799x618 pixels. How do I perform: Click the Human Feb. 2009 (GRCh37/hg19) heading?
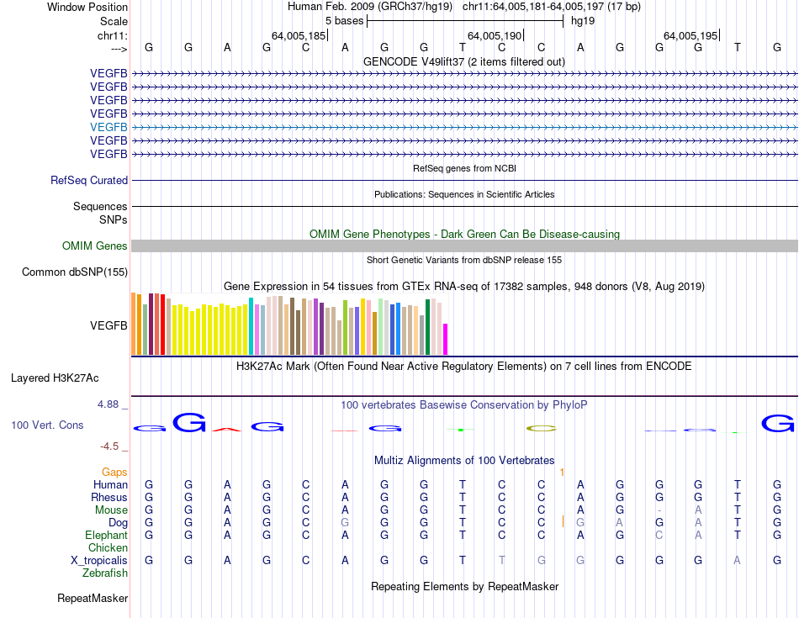pos(370,7)
